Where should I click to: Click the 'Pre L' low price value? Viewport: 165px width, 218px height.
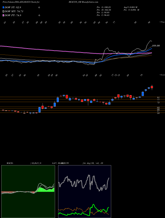pos(103,13)
